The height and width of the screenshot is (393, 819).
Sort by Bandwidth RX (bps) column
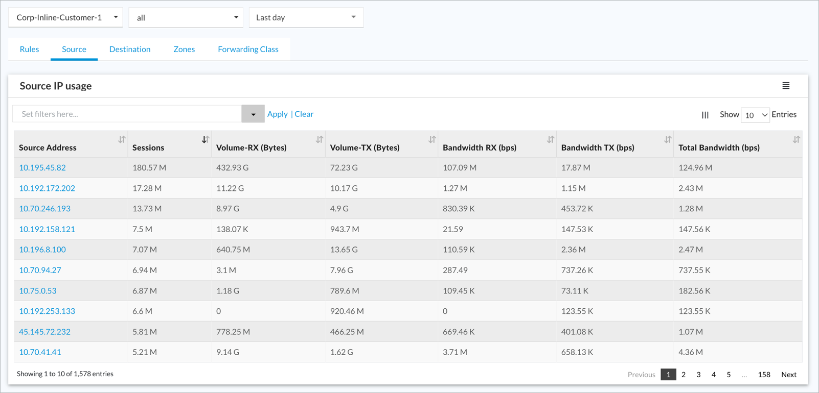(551, 139)
